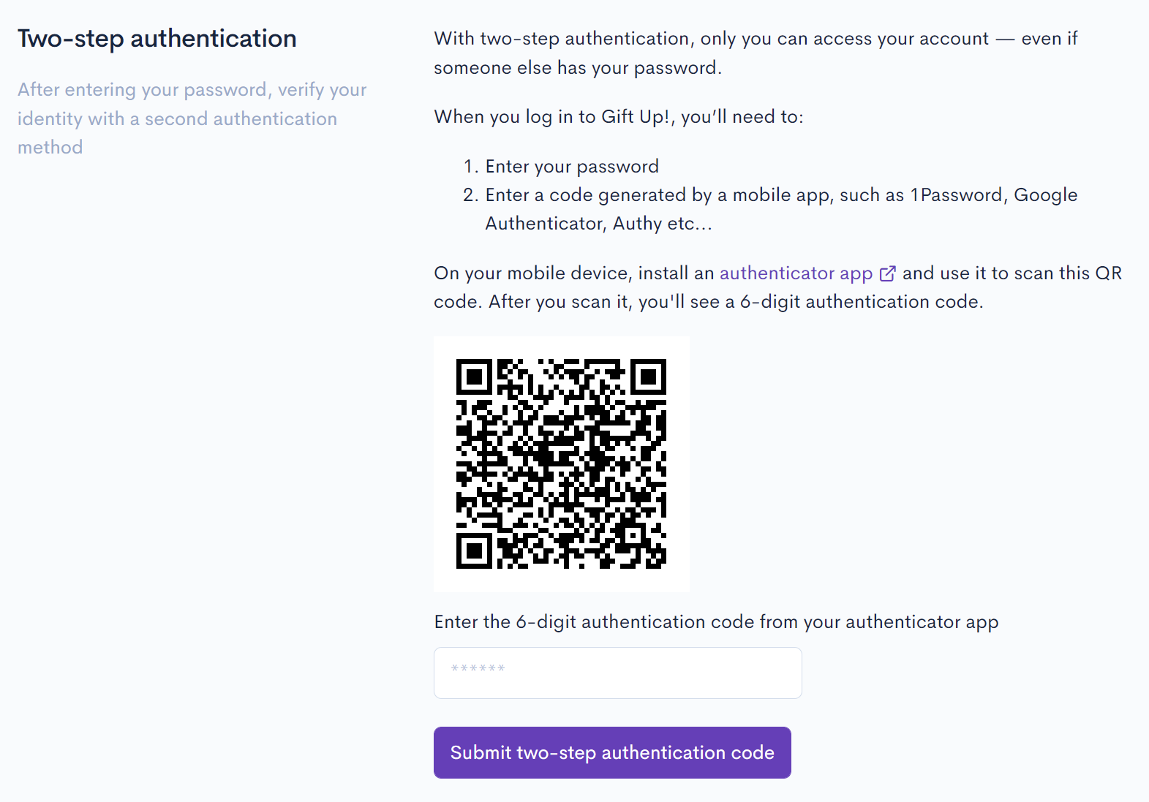
Task: Click the QR code image
Action: [562, 464]
